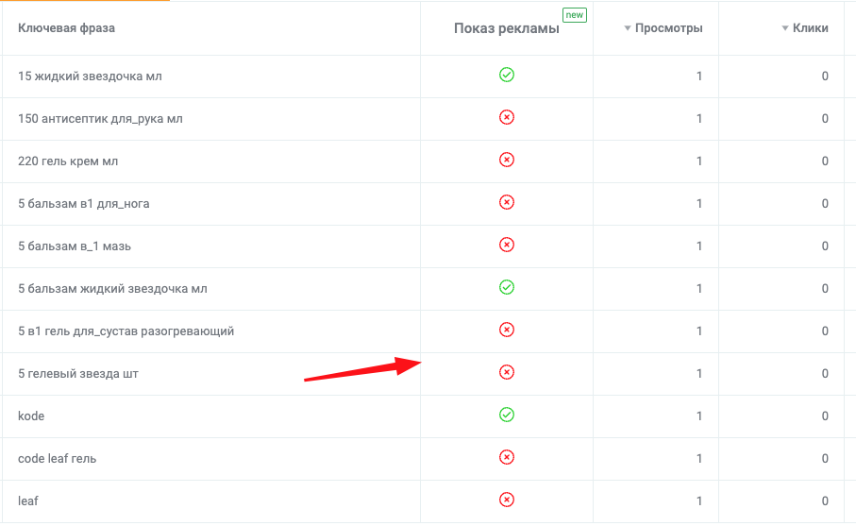Click the 'Ключевая фраза' column header
The image size is (856, 526).
[67, 28]
